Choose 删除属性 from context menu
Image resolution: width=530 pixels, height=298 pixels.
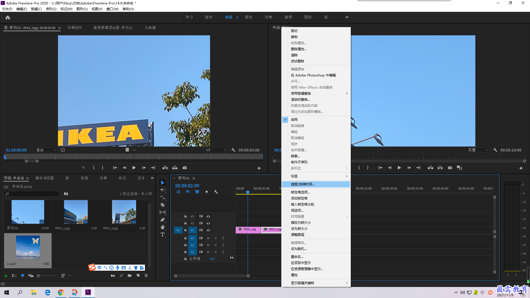[x=316, y=49]
